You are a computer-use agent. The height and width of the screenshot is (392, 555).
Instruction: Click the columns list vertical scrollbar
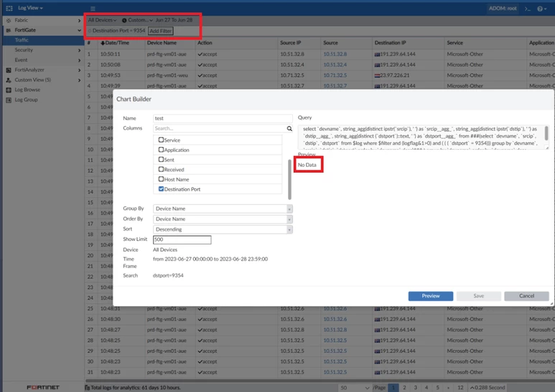click(x=289, y=179)
